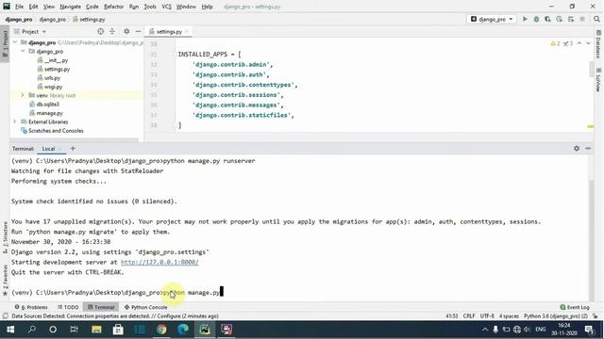Select manage.py in project tree

pos(49,113)
